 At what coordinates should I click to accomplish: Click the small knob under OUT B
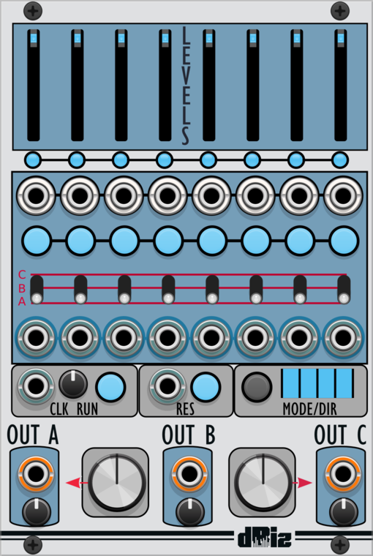(190, 512)
